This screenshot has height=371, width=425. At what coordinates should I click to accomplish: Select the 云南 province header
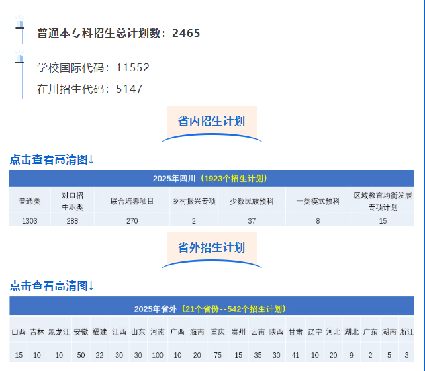[258, 332]
